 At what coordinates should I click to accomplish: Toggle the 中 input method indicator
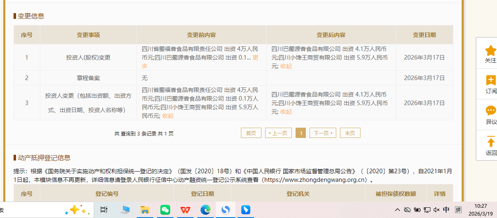(x=446, y=210)
